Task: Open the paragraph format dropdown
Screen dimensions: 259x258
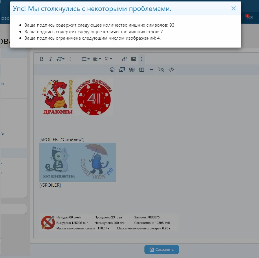Action: point(108,59)
